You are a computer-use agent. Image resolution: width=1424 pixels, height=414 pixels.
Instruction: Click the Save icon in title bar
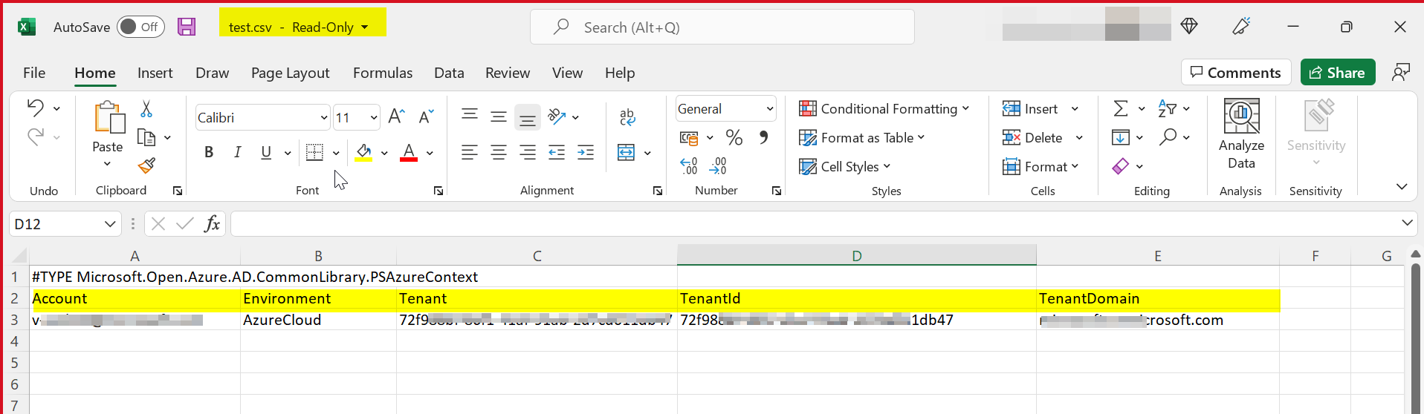[x=187, y=27]
